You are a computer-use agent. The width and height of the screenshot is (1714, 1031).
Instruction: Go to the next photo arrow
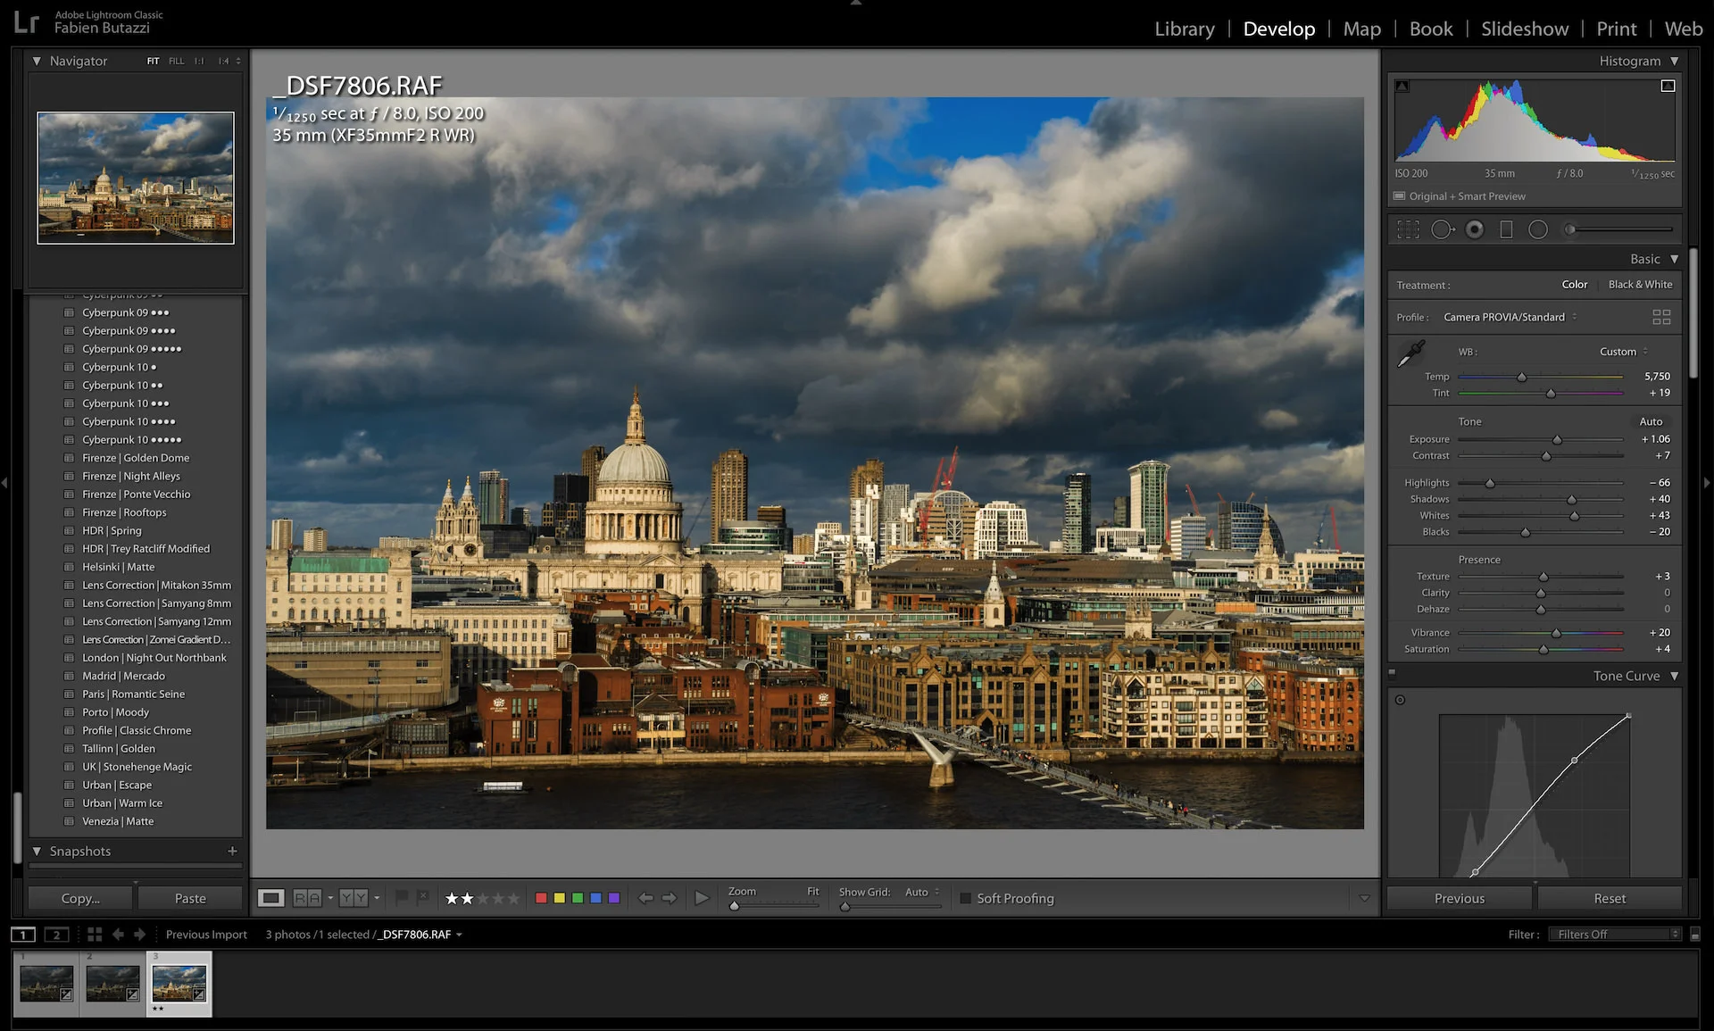tap(669, 898)
